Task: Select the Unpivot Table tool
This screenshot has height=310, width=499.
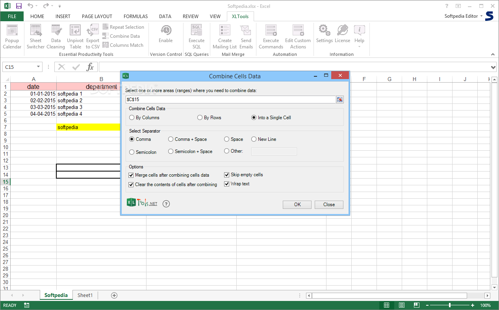Action: click(x=75, y=37)
